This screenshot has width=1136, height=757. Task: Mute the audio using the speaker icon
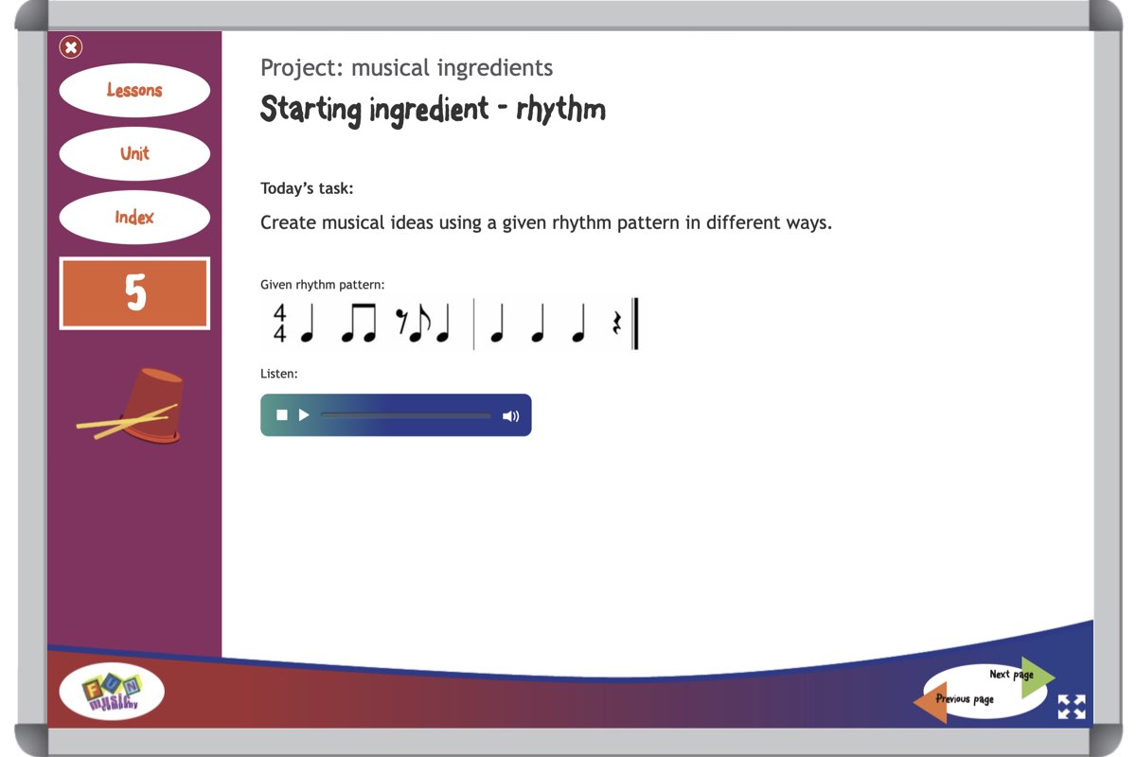pos(510,415)
